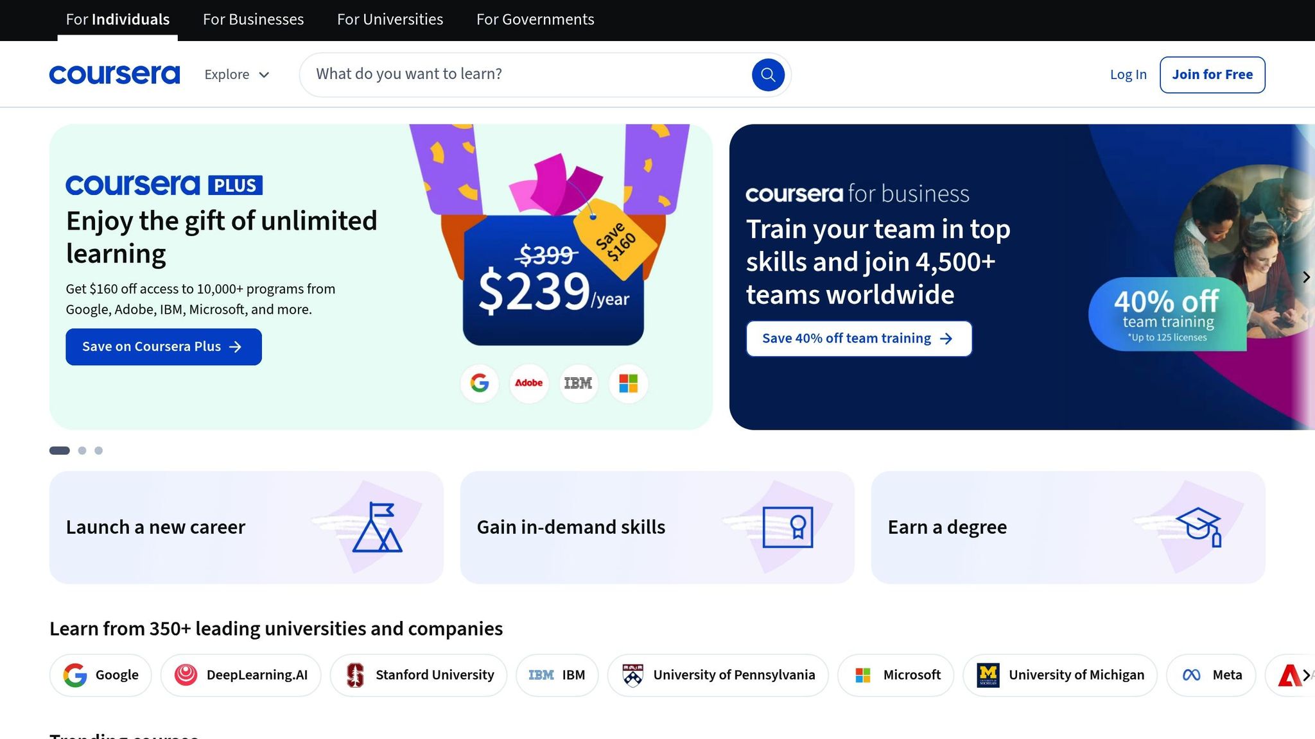Image resolution: width=1315 pixels, height=739 pixels.
Task: Switch to the For Businesses tab
Action: coord(252,19)
